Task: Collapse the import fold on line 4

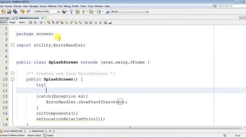Action: point(12,45)
